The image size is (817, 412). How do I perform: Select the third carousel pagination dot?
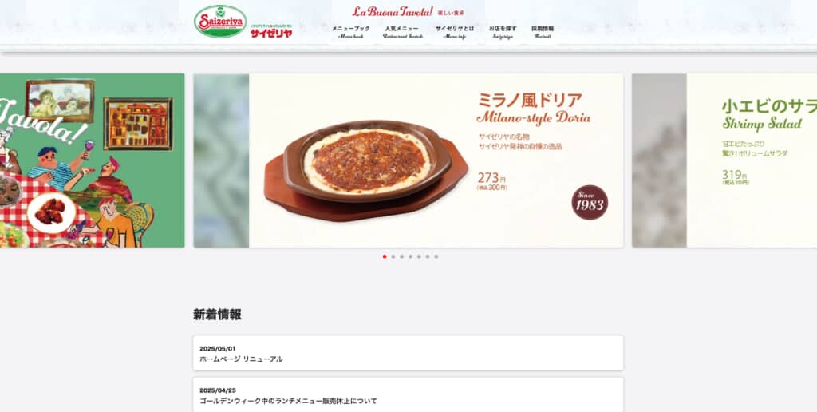tap(402, 256)
